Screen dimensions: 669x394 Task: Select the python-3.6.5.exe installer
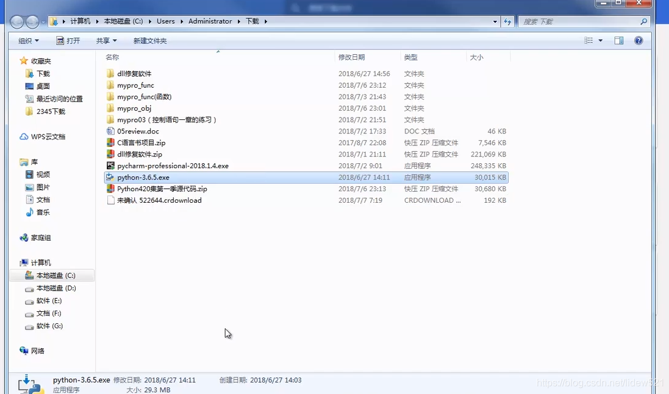143,177
